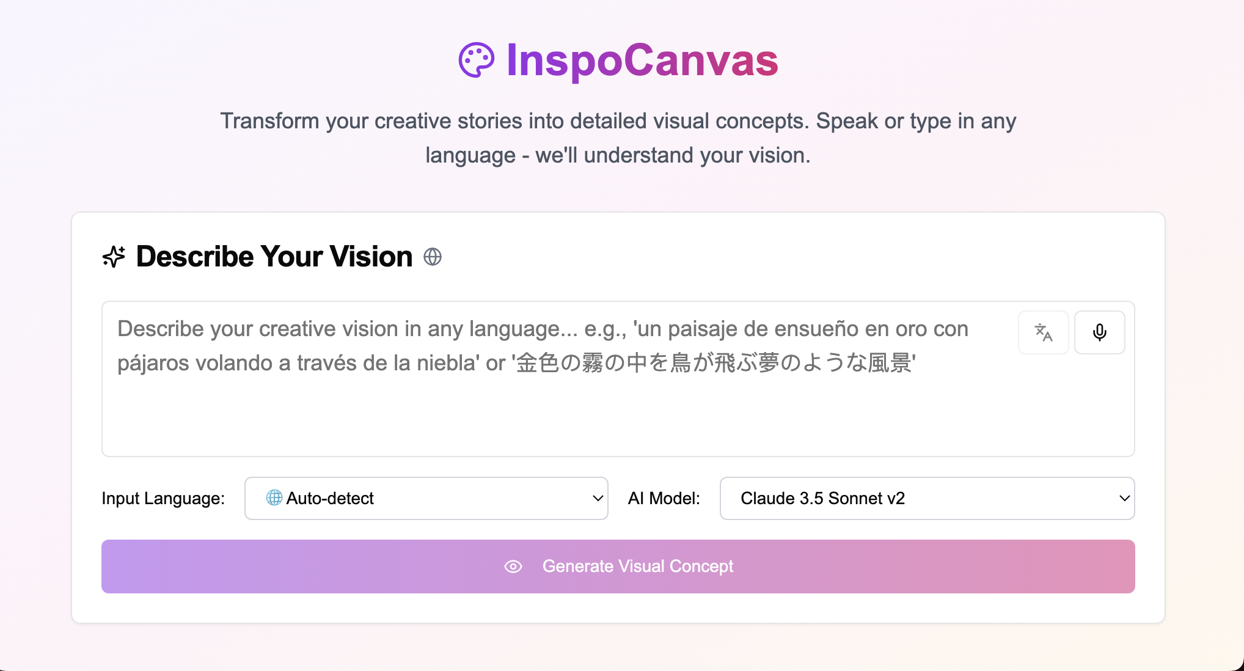Focus the creative vision text area
Viewport: 1244px width, 671px height.
618,379
